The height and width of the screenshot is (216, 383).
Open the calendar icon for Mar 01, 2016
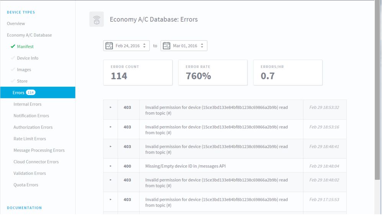point(167,46)
